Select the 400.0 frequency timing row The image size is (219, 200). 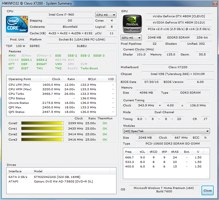pos(166,166)
